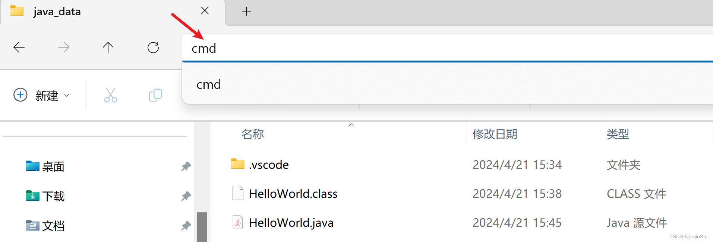Click the sidebar vertical scrollbar thumb
The image size is (713, 242).
(x=202, y=227)
